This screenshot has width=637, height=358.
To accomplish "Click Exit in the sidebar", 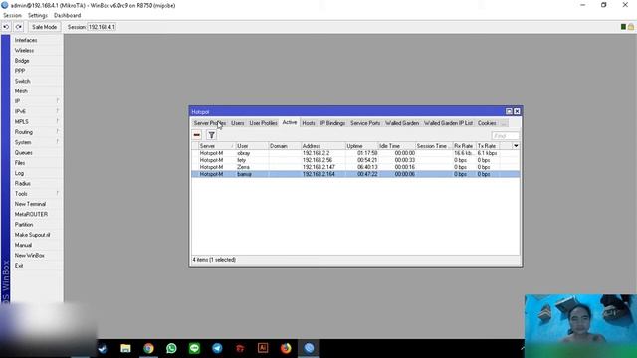I will coord(19,266).
